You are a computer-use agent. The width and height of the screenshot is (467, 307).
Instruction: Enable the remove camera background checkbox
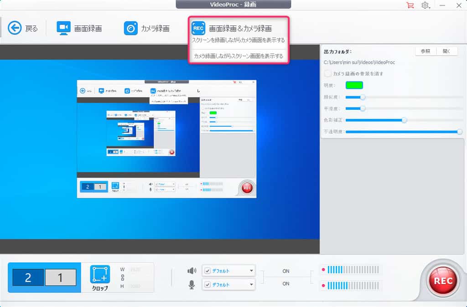pyautogui.click(x=327, y=73)
